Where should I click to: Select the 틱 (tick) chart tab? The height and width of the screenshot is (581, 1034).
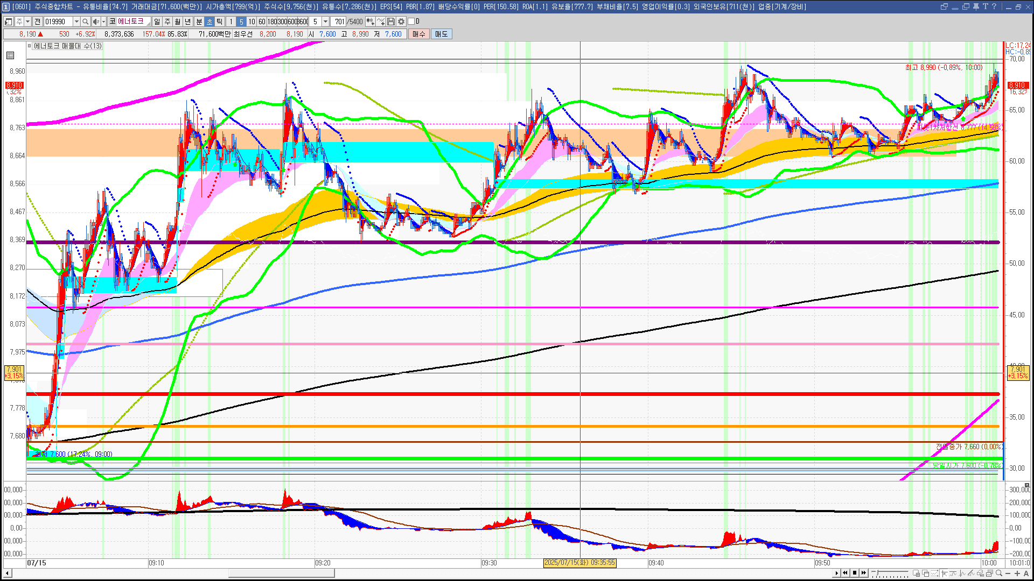click(x=220, y=22)
